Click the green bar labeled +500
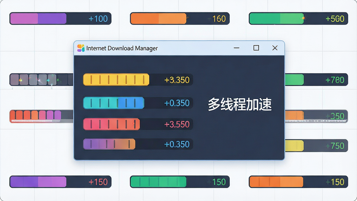Screen dimensions: 357x201 276,18
